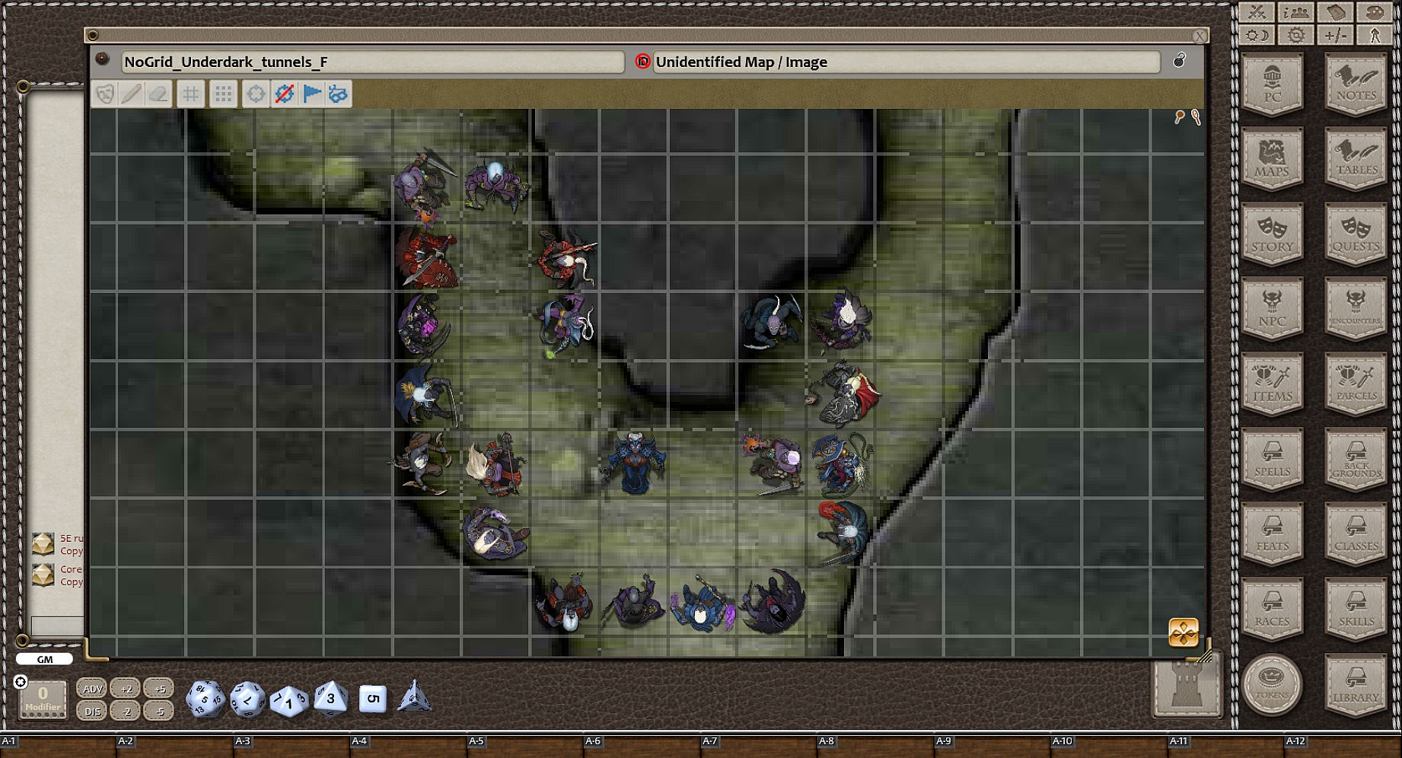Open the Encounters sidebar button

pos(1356,310)
